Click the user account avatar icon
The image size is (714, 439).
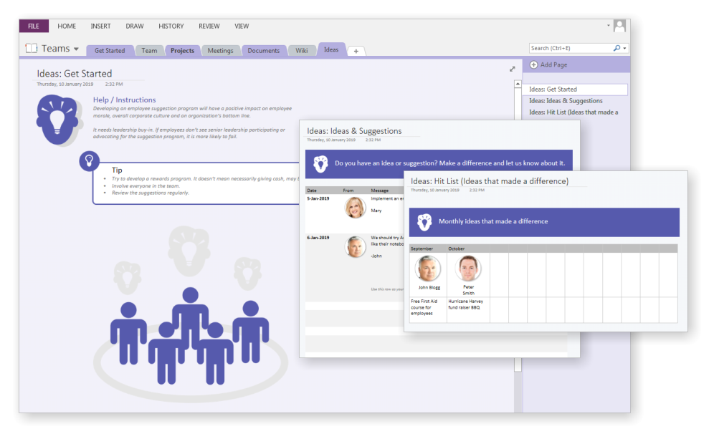coord(619,26)
